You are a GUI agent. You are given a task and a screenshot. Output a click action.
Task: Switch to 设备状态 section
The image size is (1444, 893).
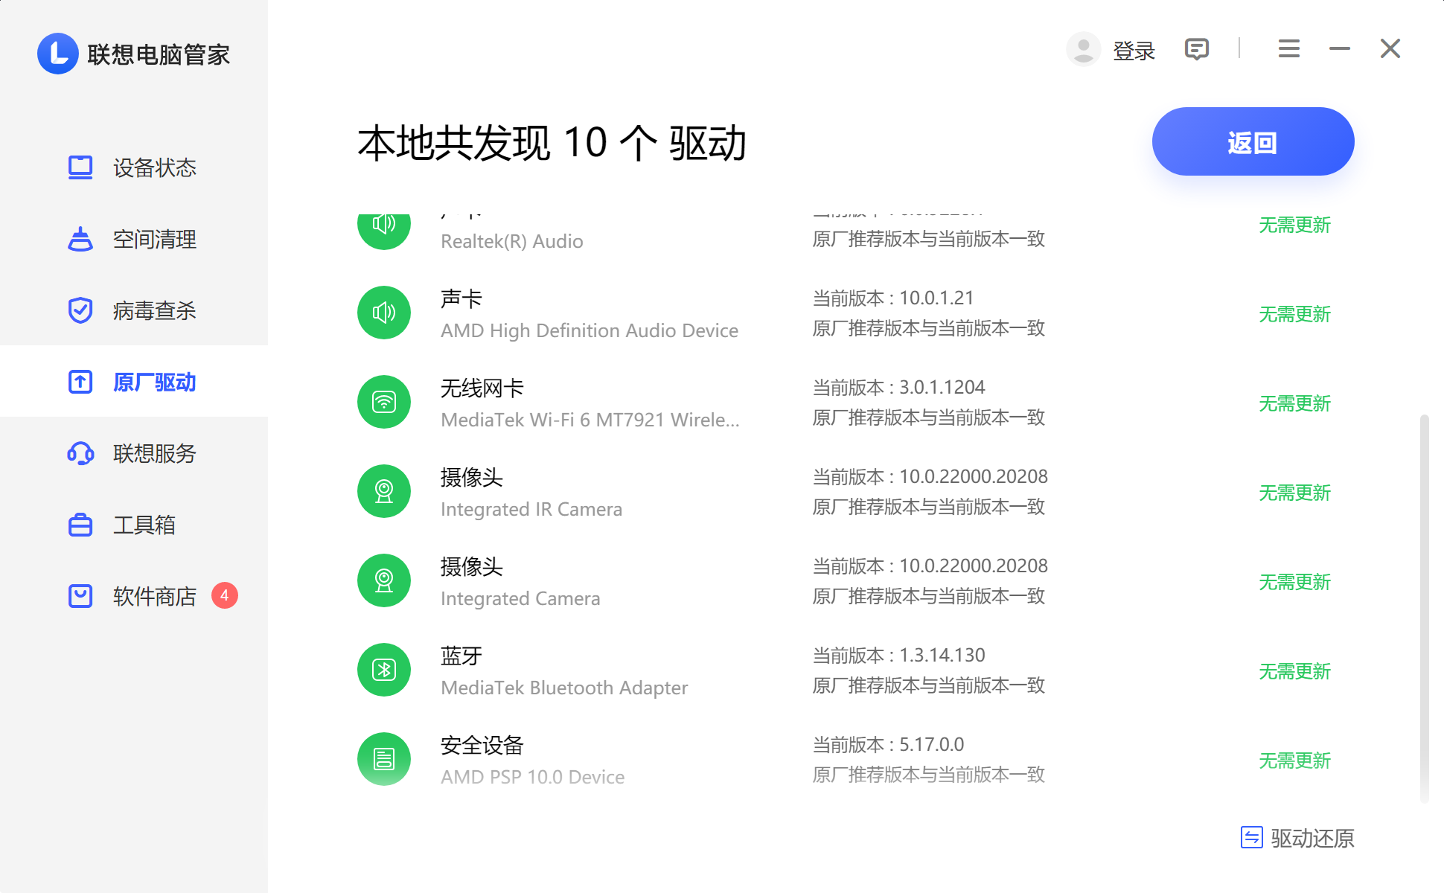click(x=134, y=167)
